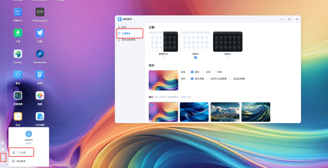The image size is (328, 168).
Task: Click the anna11 username text
Action: tap(29, 140)
